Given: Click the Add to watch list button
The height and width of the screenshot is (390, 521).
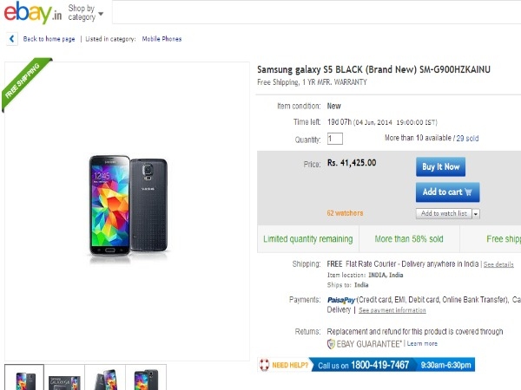Looking at the screenshot, I should [444, 213].
